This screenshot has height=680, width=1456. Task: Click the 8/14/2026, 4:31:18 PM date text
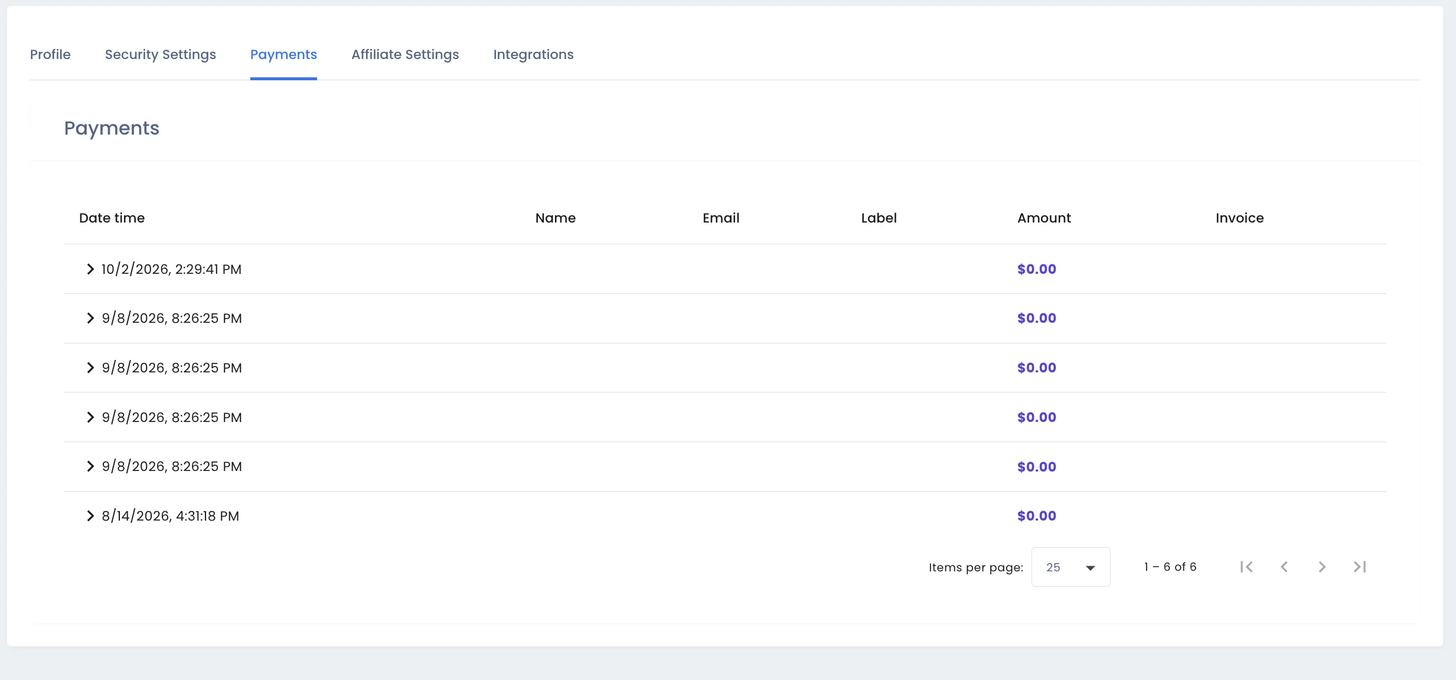click(171, 516)
